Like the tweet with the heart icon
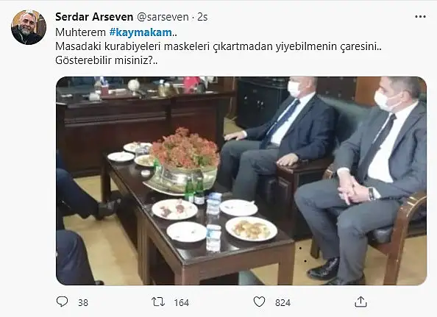The width and height of the screenshot is (437, 317). 259,302
